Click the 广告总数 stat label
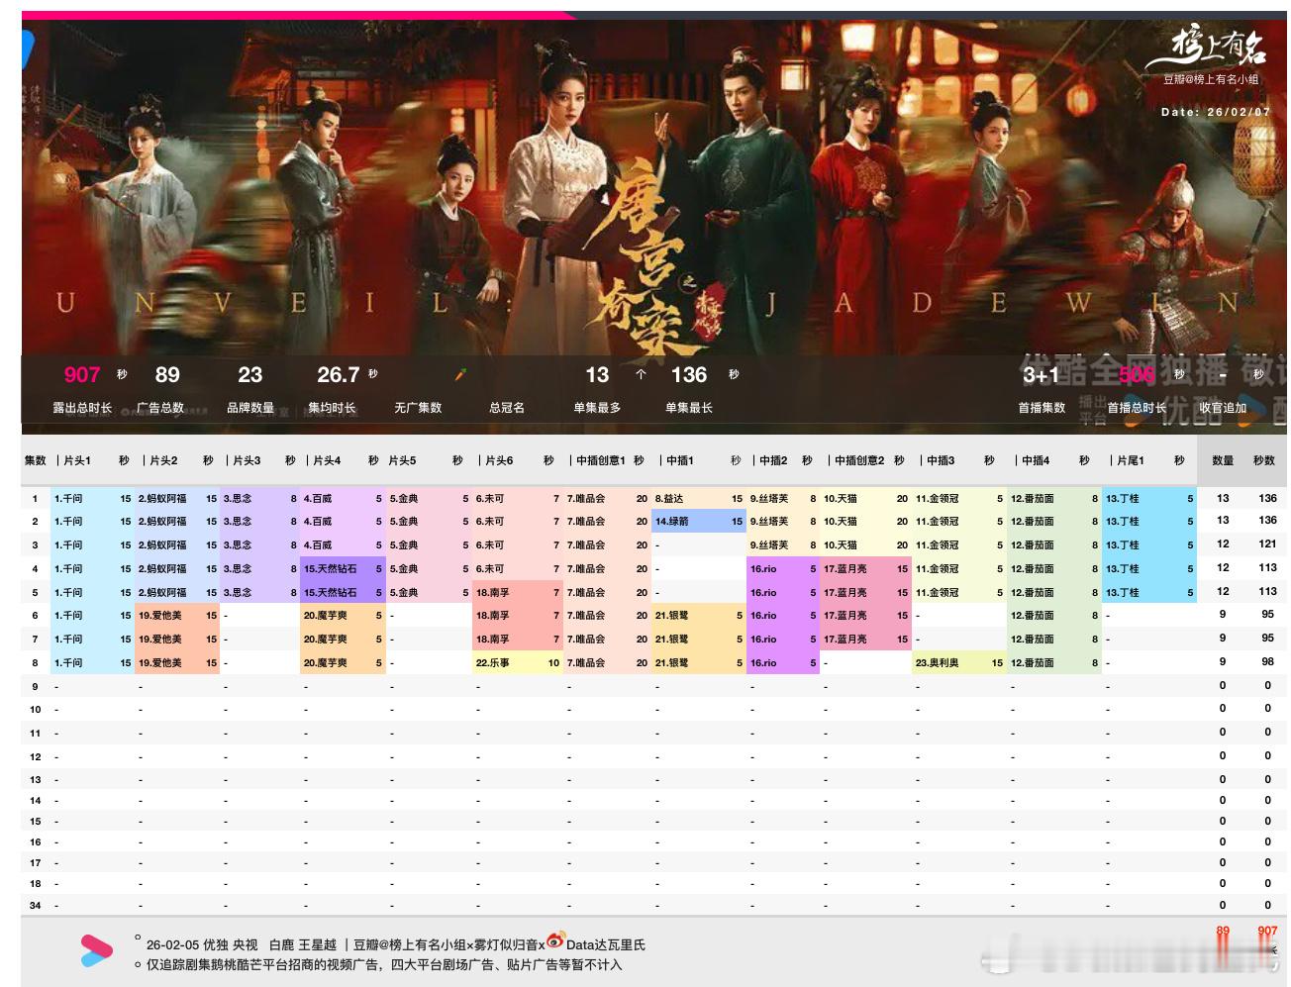 [x=160, y=408]
